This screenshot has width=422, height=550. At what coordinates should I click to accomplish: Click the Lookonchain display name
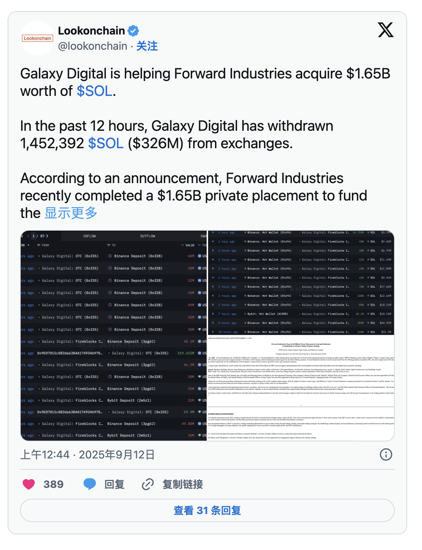tap(92, 31)
